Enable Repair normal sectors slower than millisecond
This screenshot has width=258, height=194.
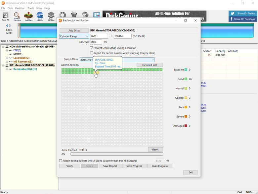pyautogui.click(x=61, y=161)
